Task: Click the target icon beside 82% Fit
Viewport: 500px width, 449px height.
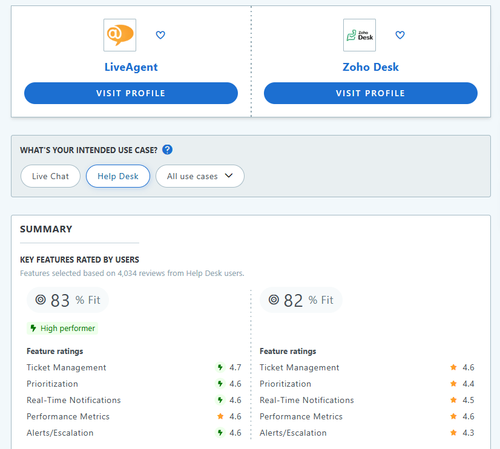Action: [274, 300]
